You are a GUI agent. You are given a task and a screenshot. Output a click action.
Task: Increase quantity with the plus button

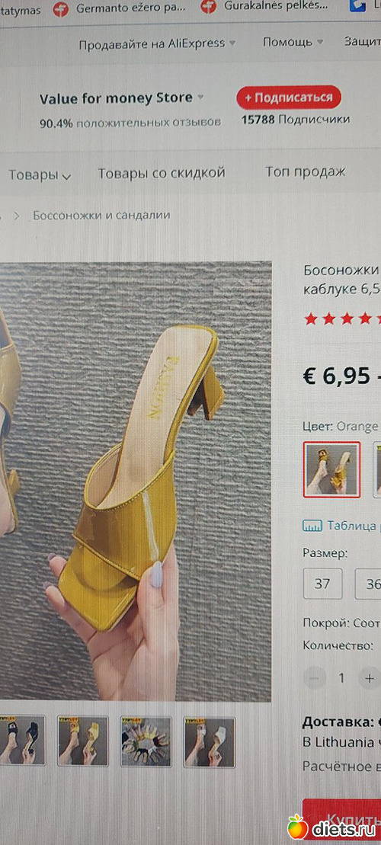tap(369, 678)
